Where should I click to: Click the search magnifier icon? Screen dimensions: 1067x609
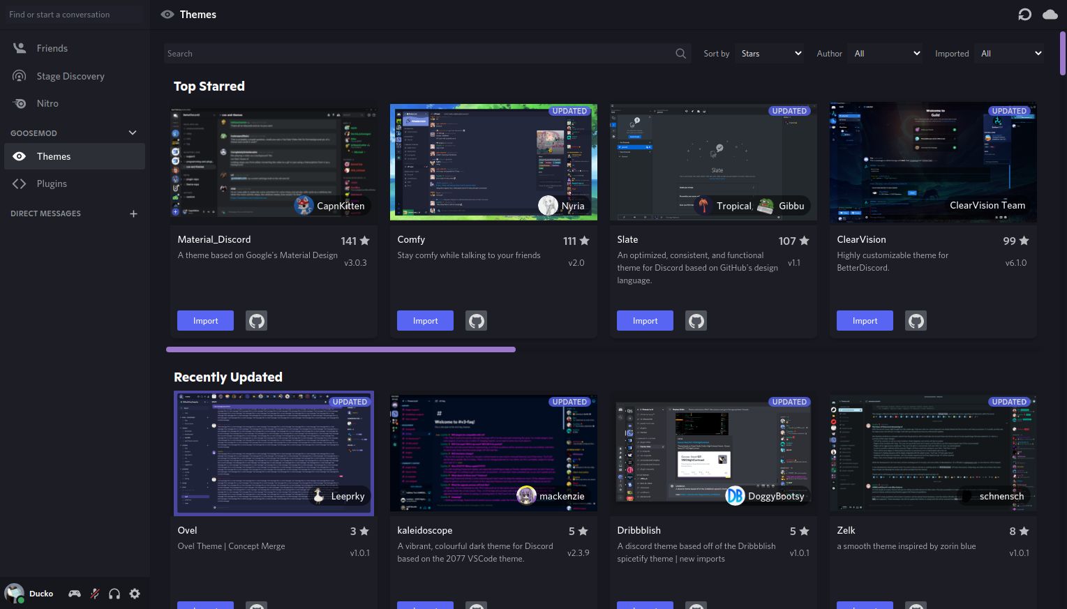[680, 53]
